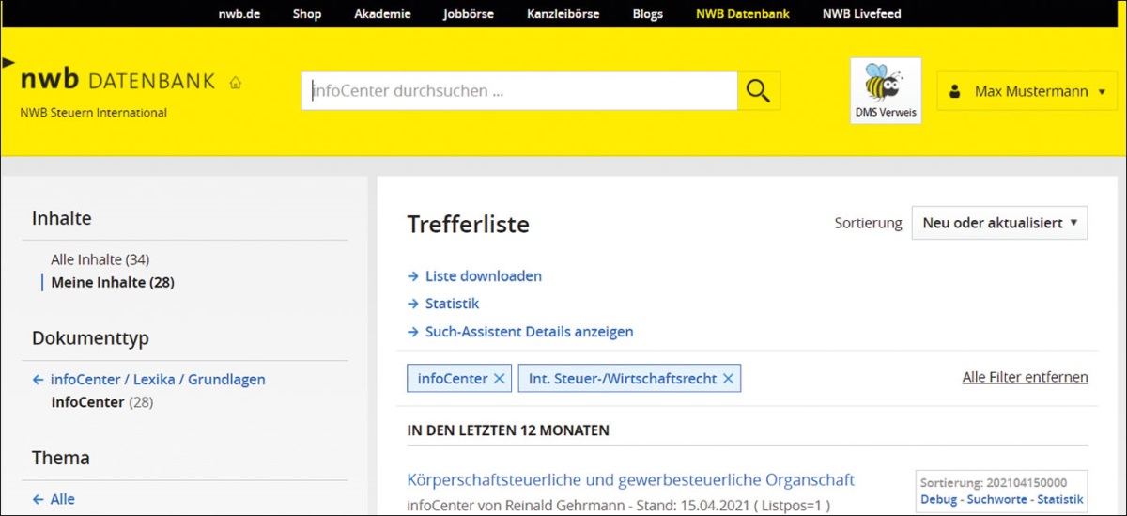Remove the infoCenter filter chip
This screenshot has height=516, width=1127.
(x=500, y=379)
